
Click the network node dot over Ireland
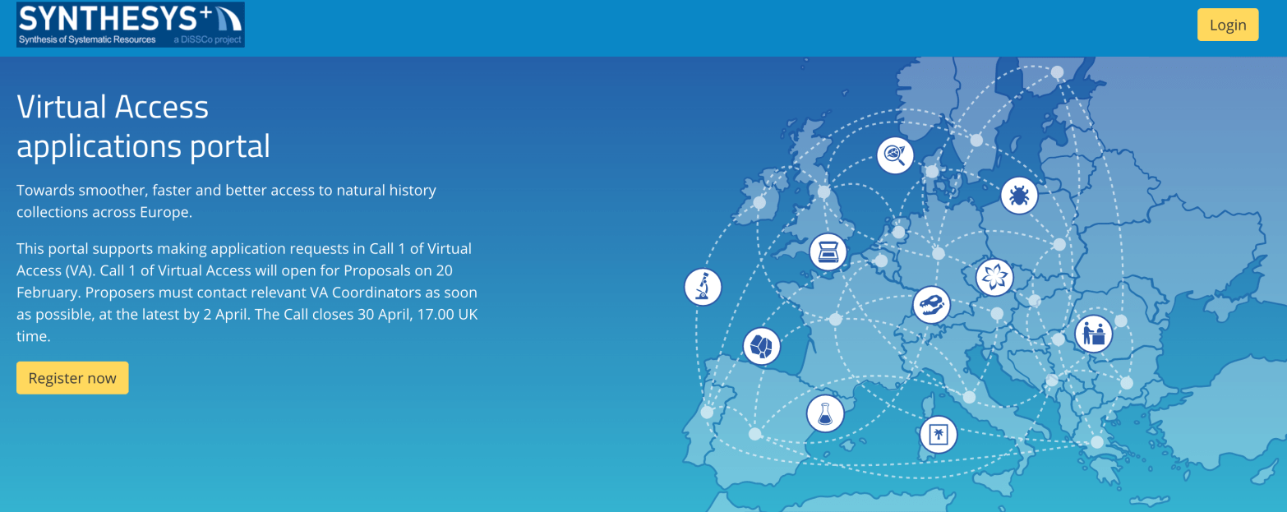[759, 202]
